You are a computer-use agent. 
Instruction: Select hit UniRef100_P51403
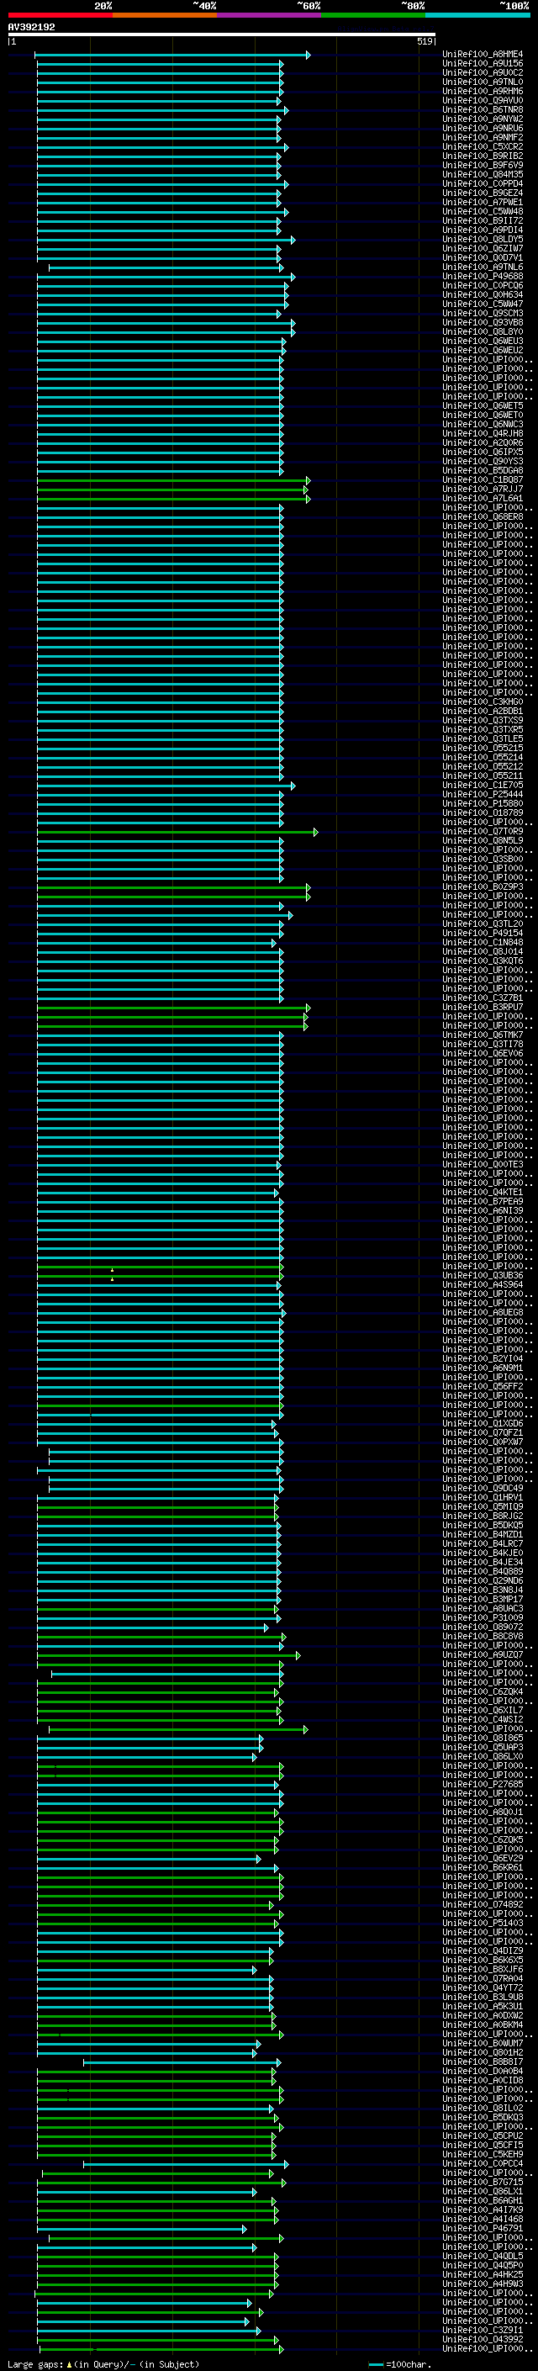[x=483, y=1923]
